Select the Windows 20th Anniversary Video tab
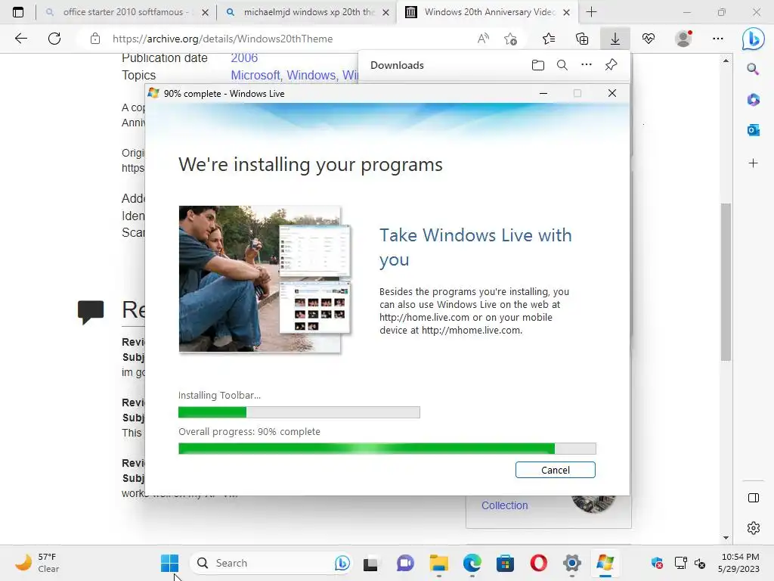The width and height of the screenshot is (774, 581). [x=490, y=12]
